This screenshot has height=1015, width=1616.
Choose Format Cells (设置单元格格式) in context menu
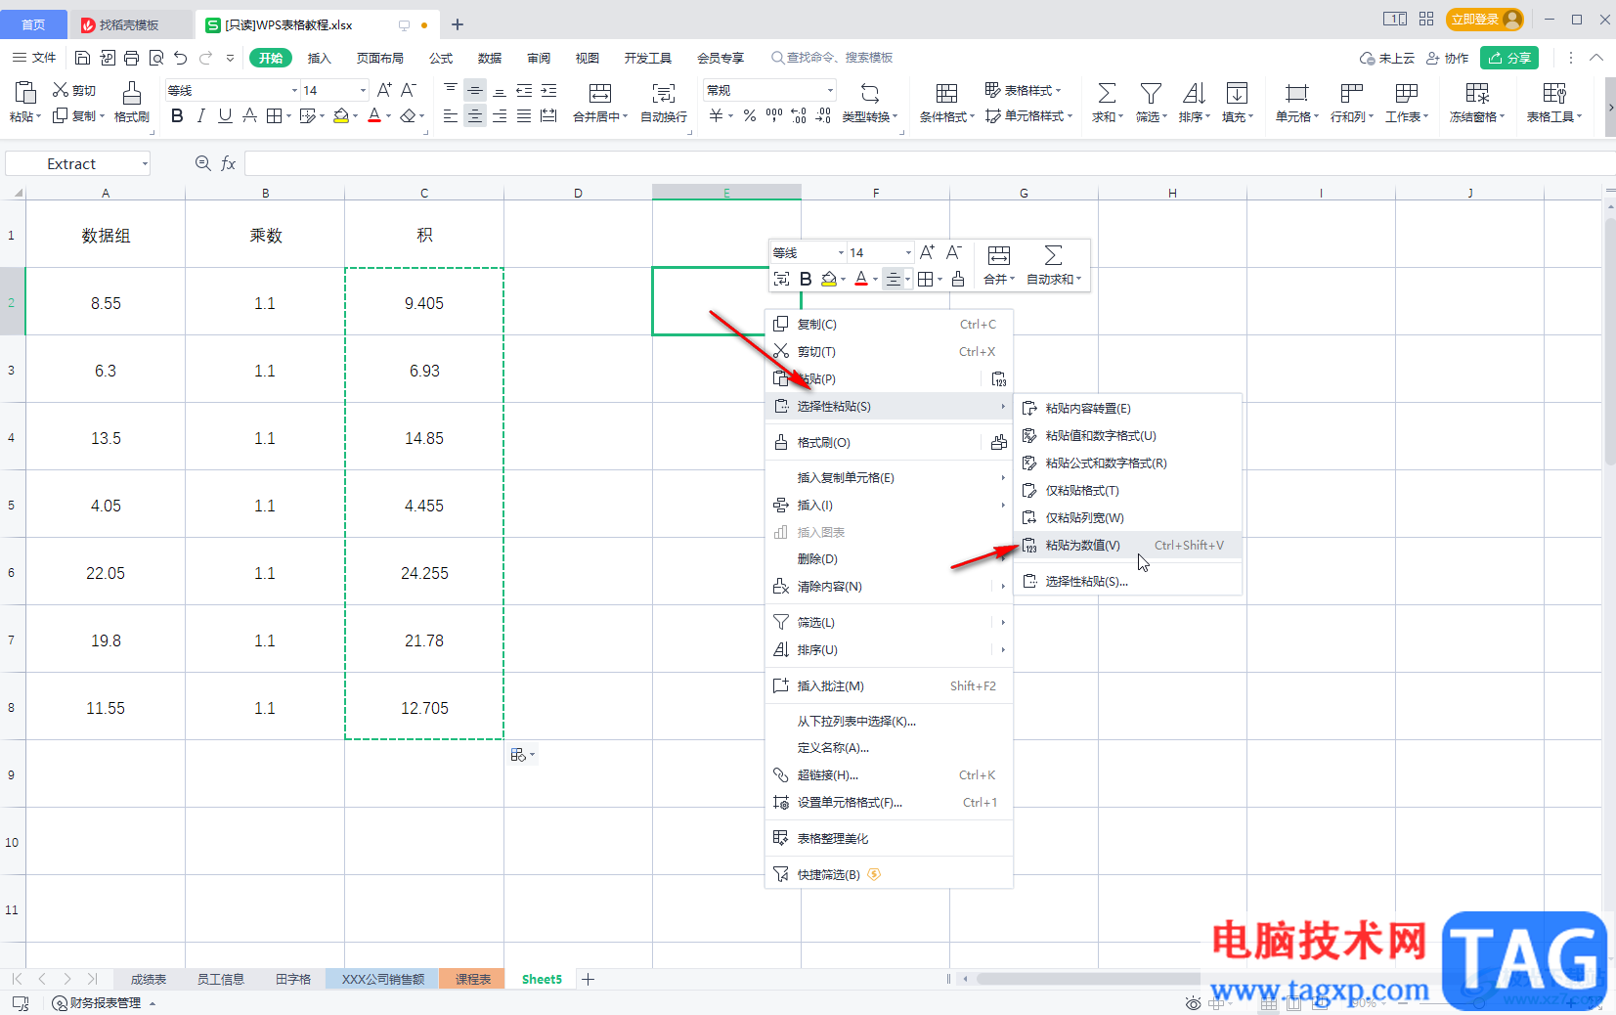pos(888,802)
